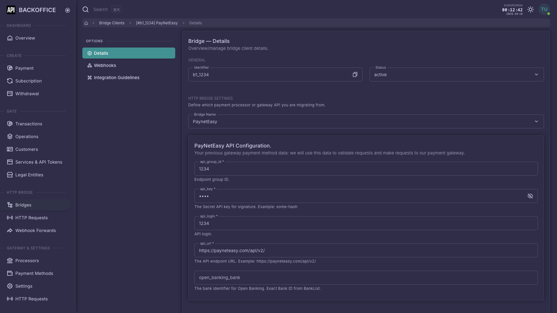This screenshot has height=313, width=557.
Task: Open the TU user avatar menu
Action: (544, 10)
